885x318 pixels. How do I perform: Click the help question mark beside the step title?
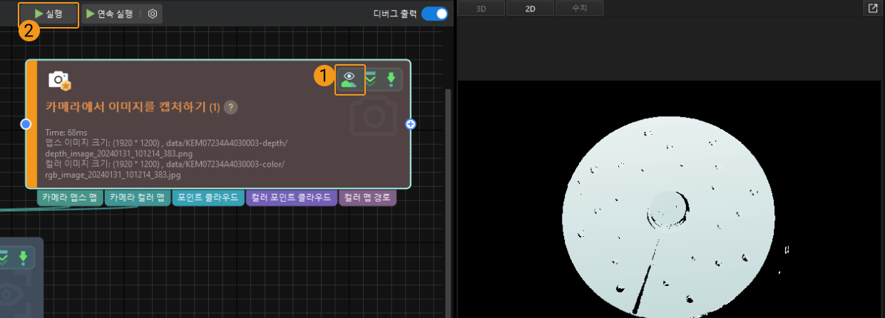[230, 107]
